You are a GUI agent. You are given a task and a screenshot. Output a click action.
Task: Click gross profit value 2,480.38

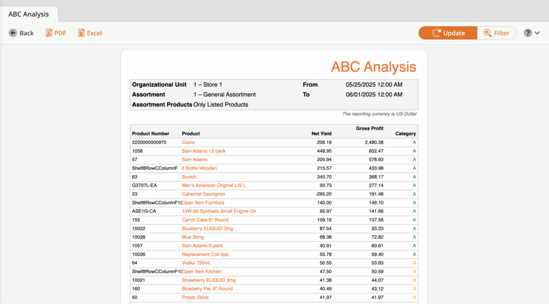click(x=374, y=142)
